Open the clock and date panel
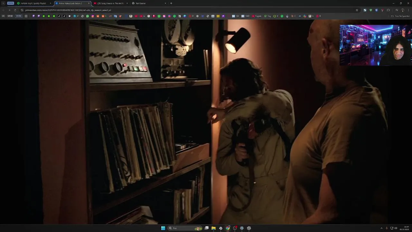The image size is (412, 232). (x=404, y=228)
